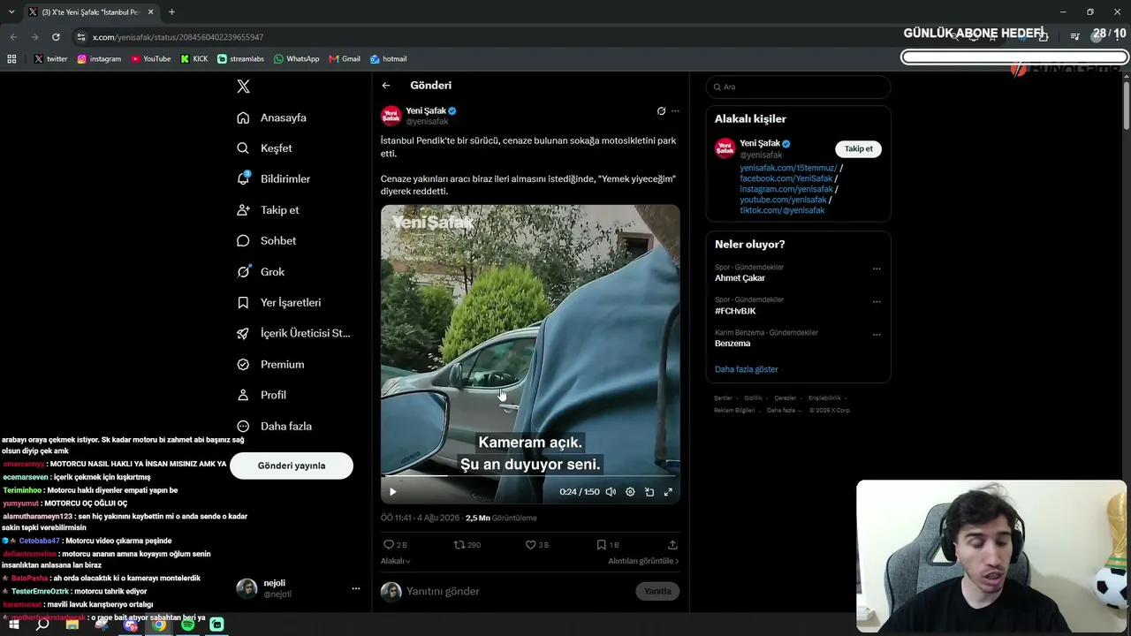Open the KICK bookmark

[194, 59]
